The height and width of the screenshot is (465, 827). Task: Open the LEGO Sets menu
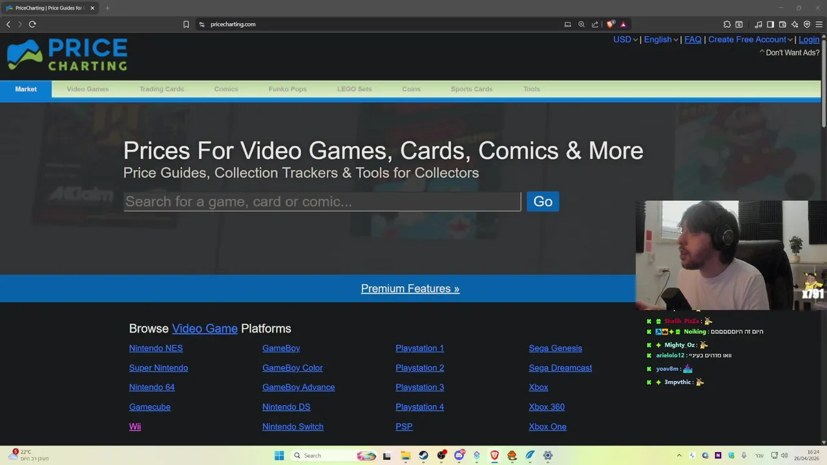point(354,89)
